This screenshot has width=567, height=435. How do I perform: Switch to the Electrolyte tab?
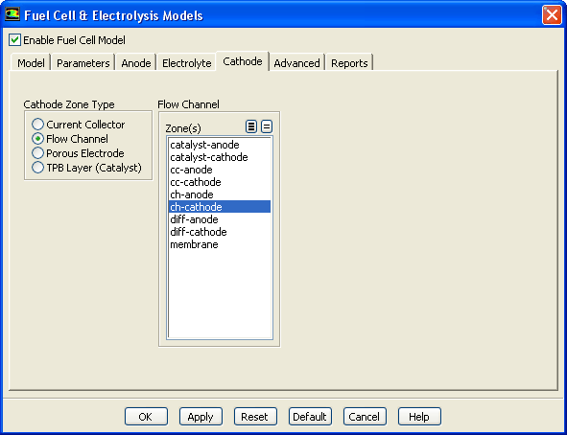[186, 63]
